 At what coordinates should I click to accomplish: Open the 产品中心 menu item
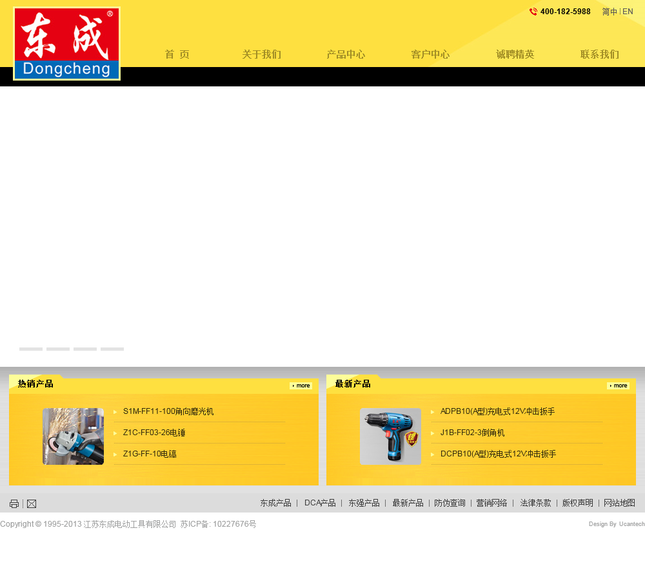(x=346, y=54)
